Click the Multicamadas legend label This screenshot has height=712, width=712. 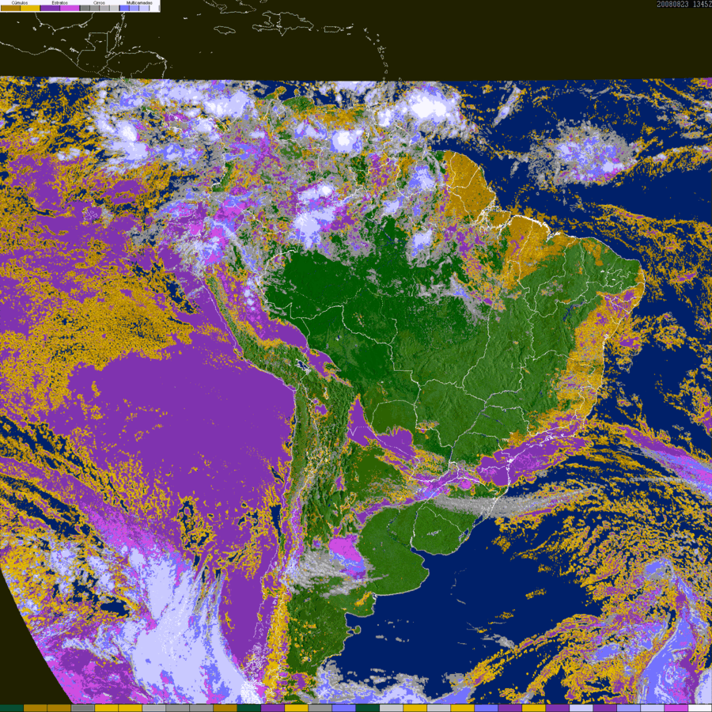139,2
